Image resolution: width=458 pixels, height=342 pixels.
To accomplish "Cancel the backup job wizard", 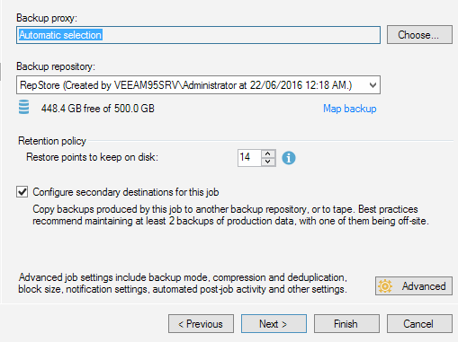I will pyautogui.click(x=419, y=323).
